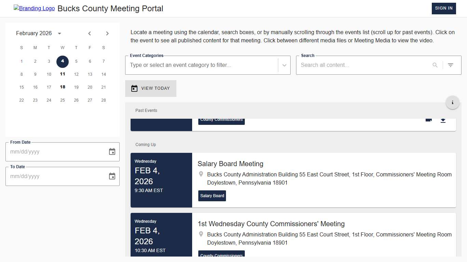Click the info circle button
This screenshot has width=467, height=262.
point(453,102)
